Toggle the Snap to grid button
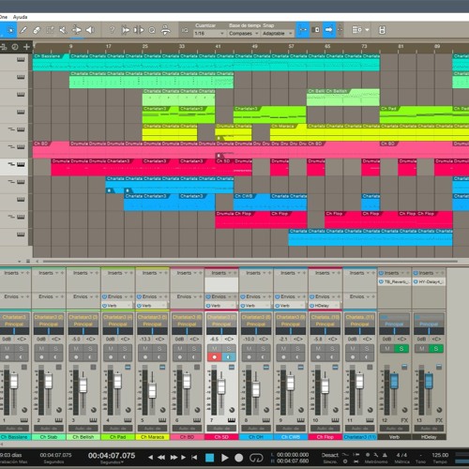Image resolution: width=469 pixels, height=469 pixels. click(302, 30)
